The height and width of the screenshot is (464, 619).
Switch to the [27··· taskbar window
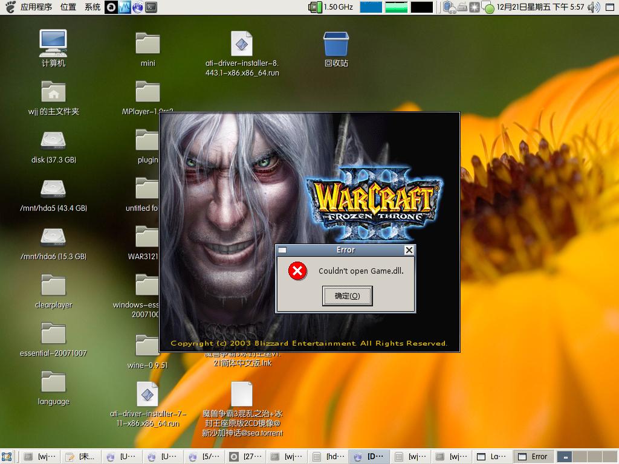click(245, 457)
